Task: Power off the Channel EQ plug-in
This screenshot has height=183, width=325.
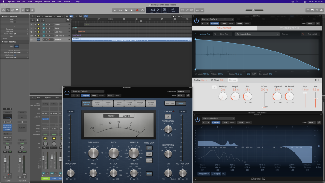Action: pos(197,120)
